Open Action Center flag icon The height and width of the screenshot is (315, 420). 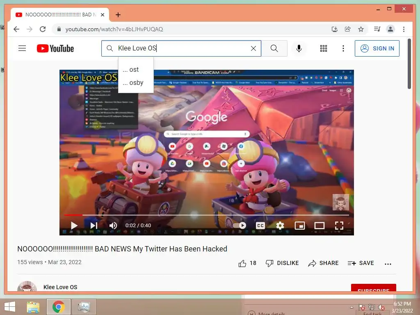(362, 307)
